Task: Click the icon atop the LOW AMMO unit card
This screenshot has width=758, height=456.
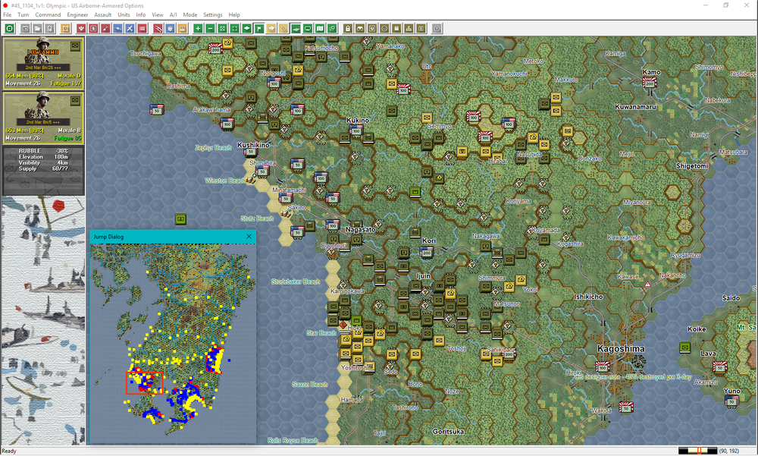Action: [x=75, y=46]
